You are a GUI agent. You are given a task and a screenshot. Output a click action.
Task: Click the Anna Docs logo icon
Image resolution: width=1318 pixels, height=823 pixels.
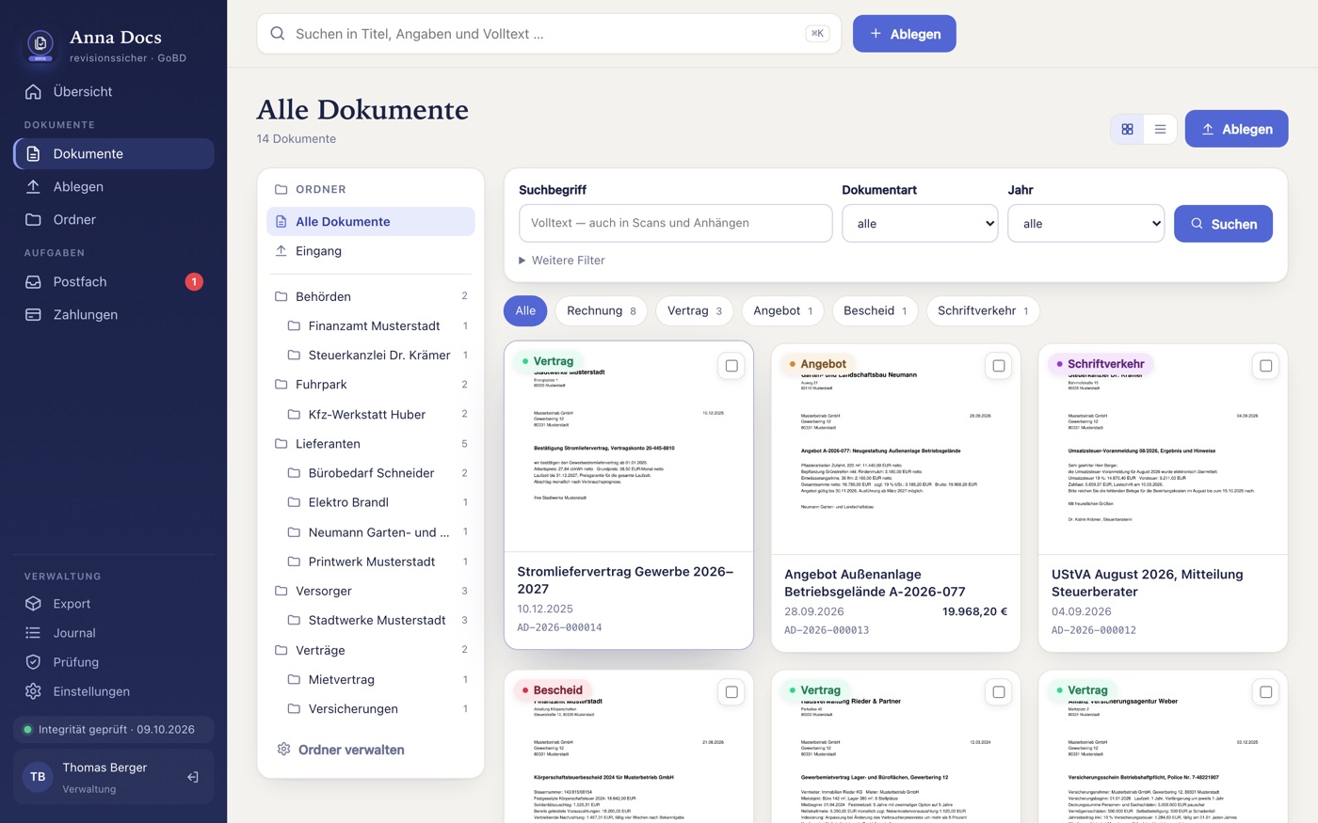(x=40, y=44)
